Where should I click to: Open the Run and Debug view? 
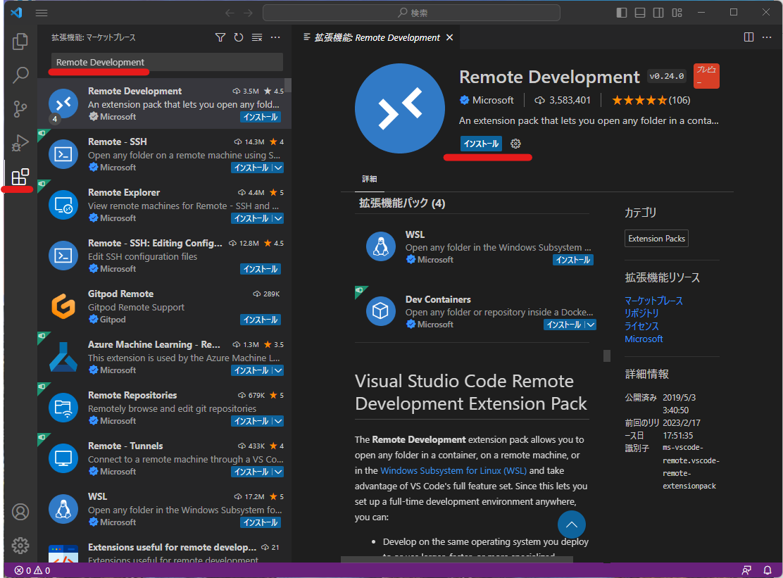point(20,142)
